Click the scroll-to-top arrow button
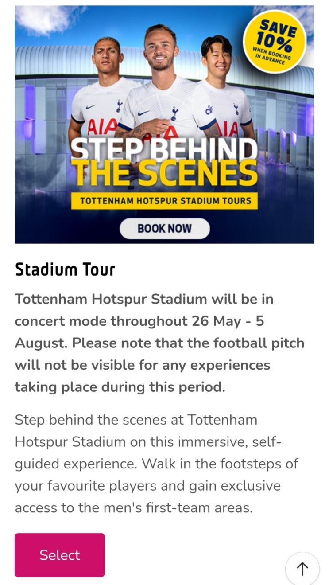This screenshot has width=329, height=585. coord(302,569)
